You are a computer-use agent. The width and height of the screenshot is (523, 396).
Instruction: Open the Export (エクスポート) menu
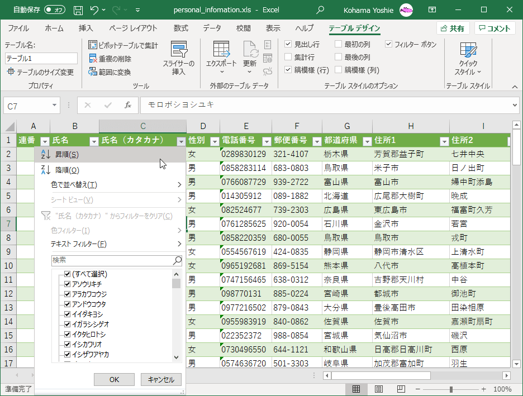click(221, 58)
